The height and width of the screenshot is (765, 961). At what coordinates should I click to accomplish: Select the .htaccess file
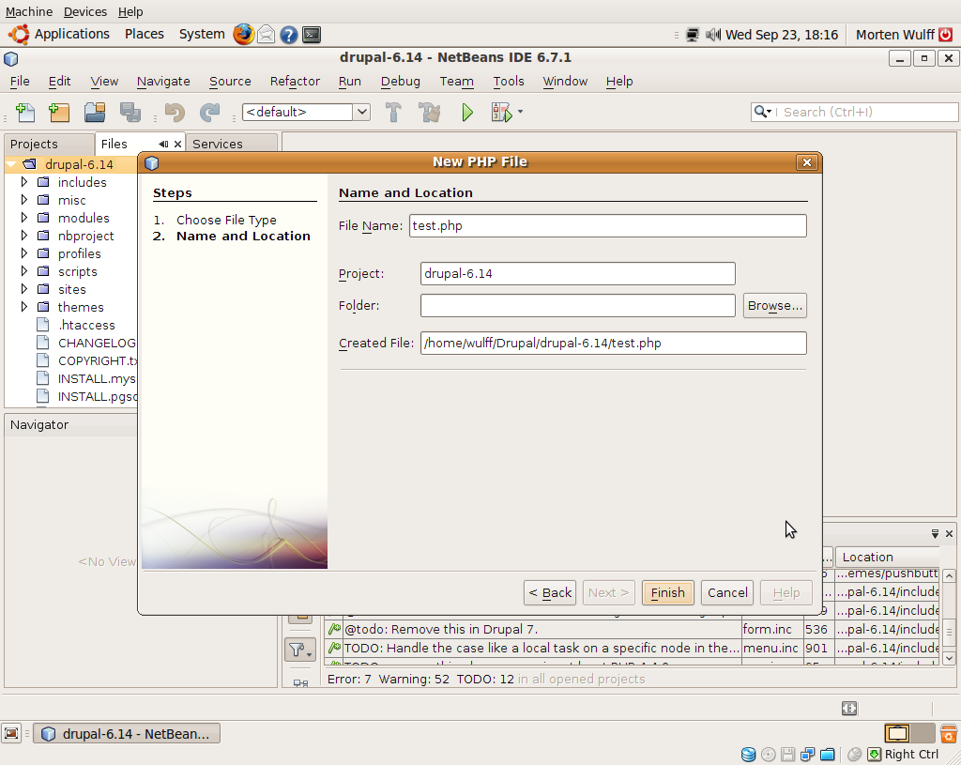86,325
